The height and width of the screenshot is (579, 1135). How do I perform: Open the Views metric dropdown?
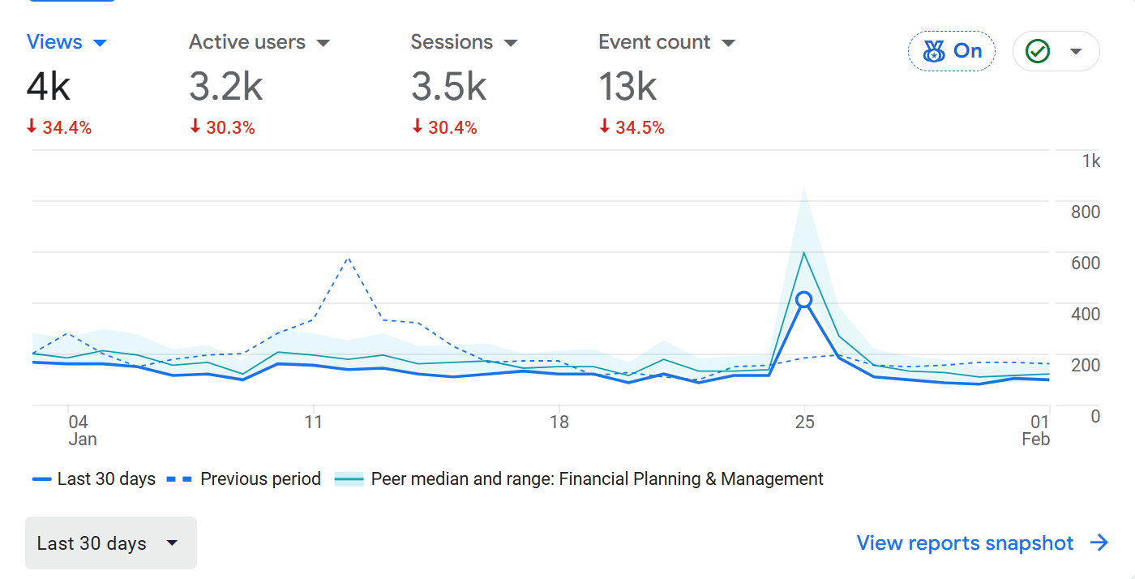[x=101, y=43]
